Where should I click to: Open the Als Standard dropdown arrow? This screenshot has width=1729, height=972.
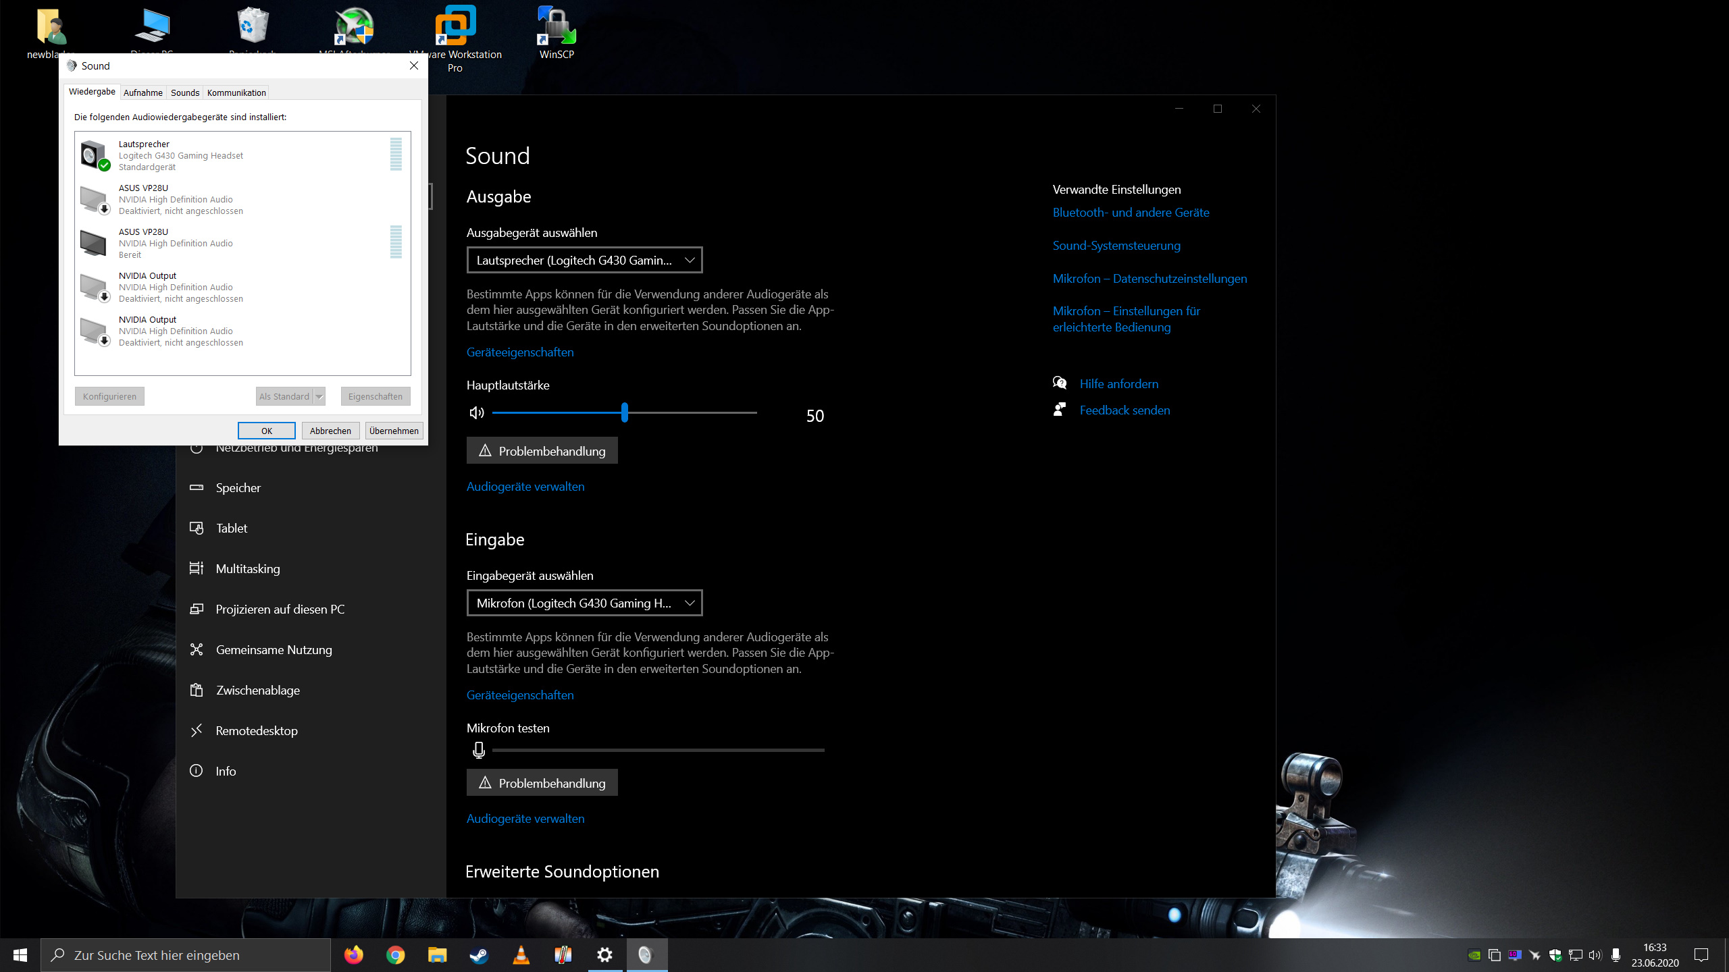click(319, 397)
